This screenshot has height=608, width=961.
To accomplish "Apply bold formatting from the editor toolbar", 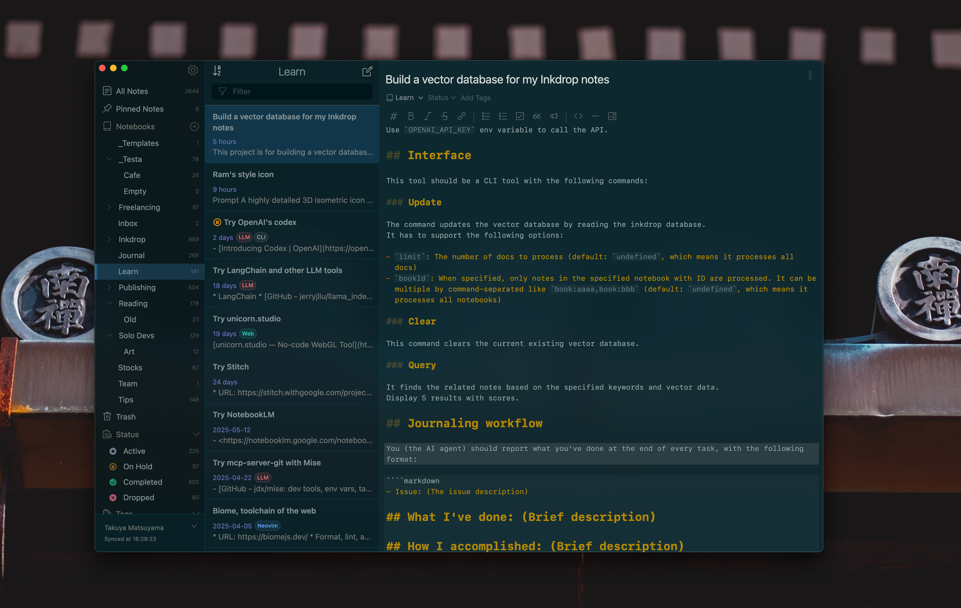I will 411,116.
